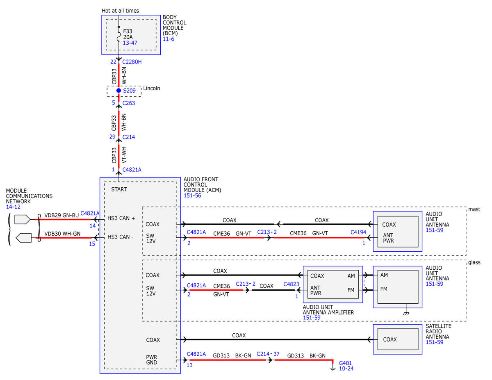Select connector label C4194
This screenshot has height=380, width=492.
click(358, 232)
